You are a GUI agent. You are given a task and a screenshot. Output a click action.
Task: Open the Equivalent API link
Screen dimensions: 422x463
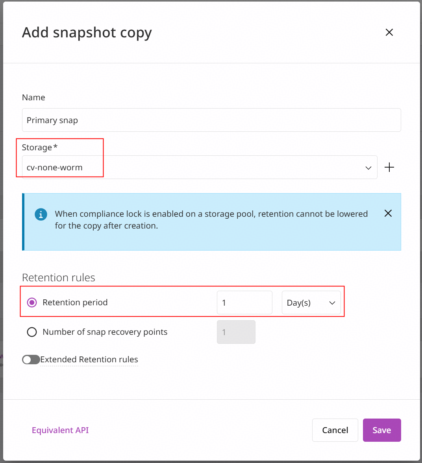[x=60, y=430]
